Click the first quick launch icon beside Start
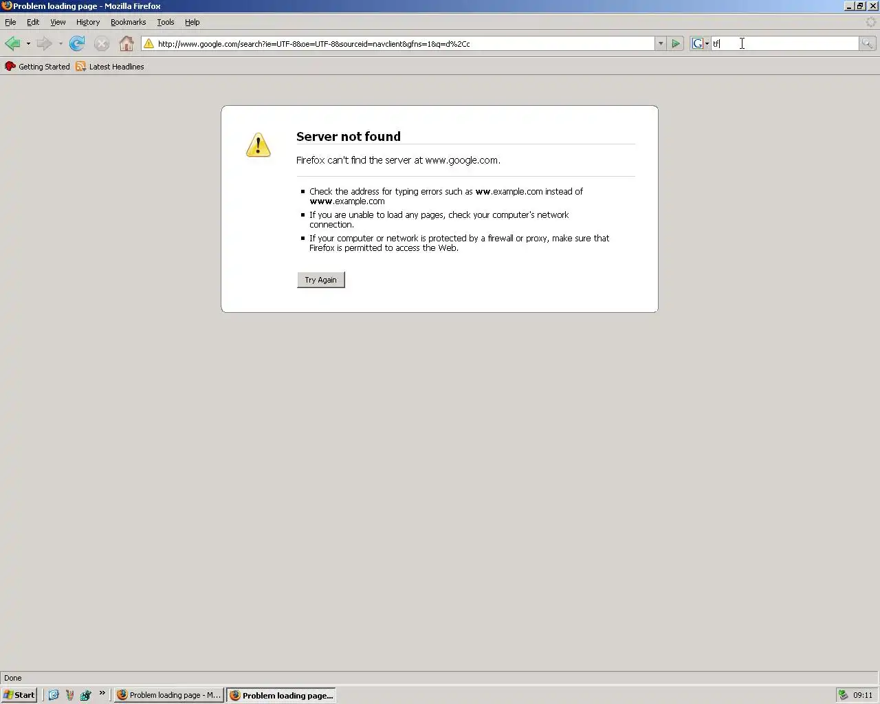880x704 pixels. pyautogui.click(x=54, y=695)
